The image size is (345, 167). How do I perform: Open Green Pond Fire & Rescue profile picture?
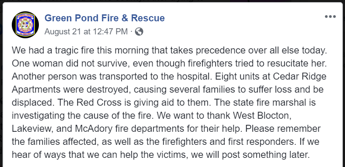pyautogui.click(x=25, y=24)
